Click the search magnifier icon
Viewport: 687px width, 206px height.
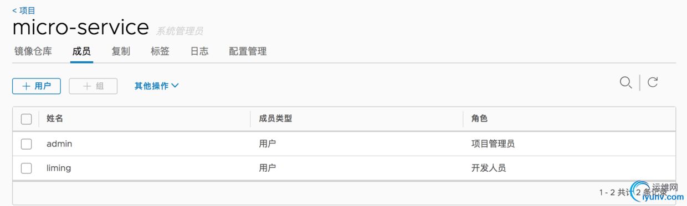coord(626,83)
